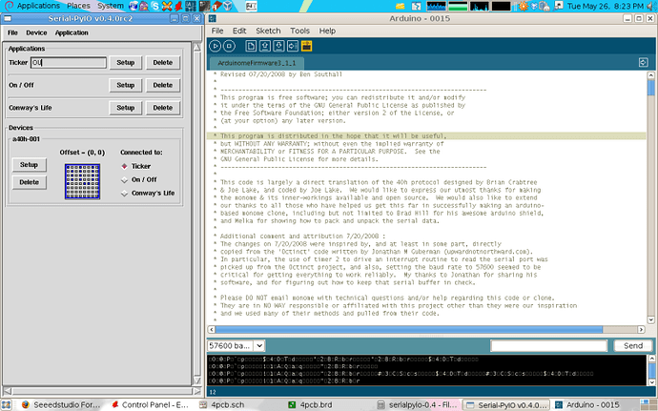Switch to 4pcb.brd taskbar window

pos(310,404)
